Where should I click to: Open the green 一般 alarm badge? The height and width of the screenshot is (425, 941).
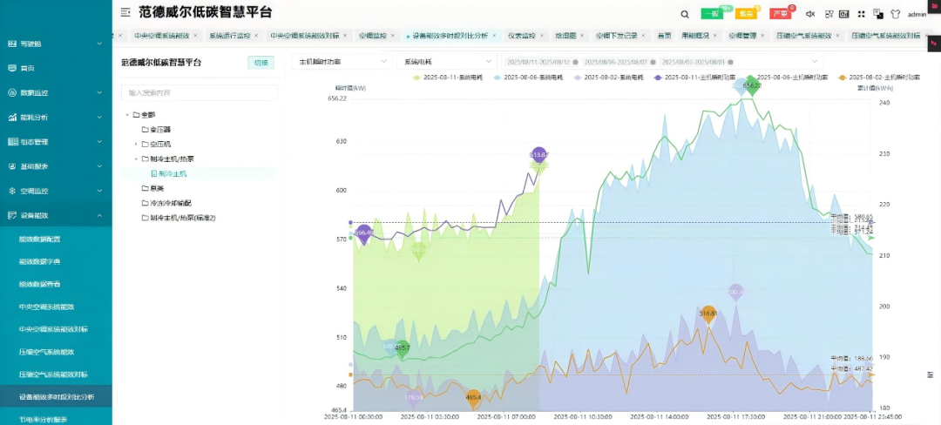coord(713,14)
